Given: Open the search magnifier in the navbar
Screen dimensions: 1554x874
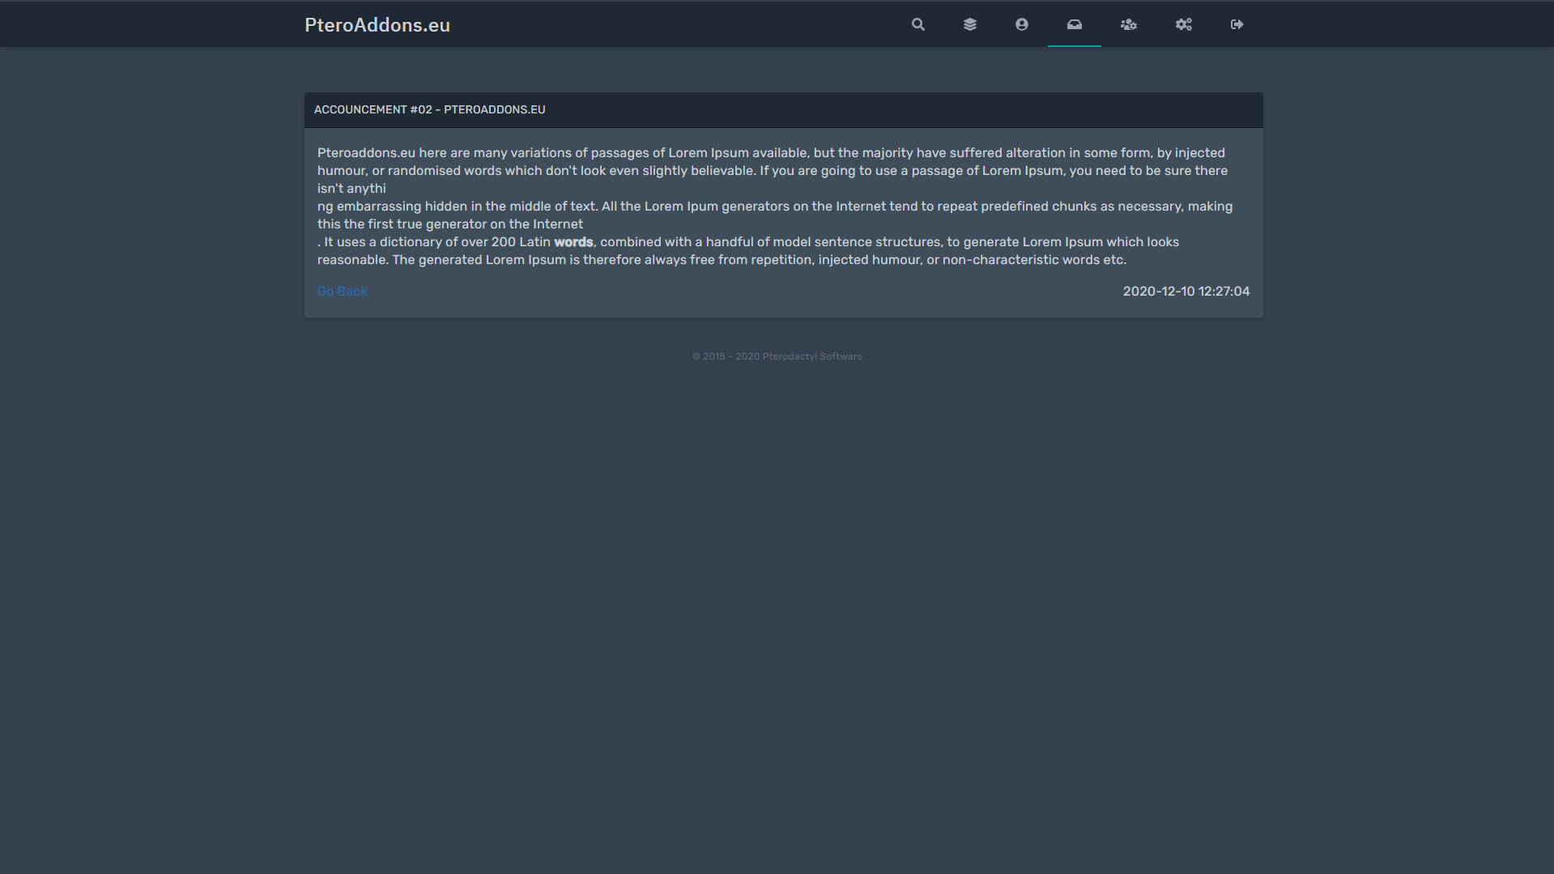Looking at the screenshot, I should coord(917,24).
